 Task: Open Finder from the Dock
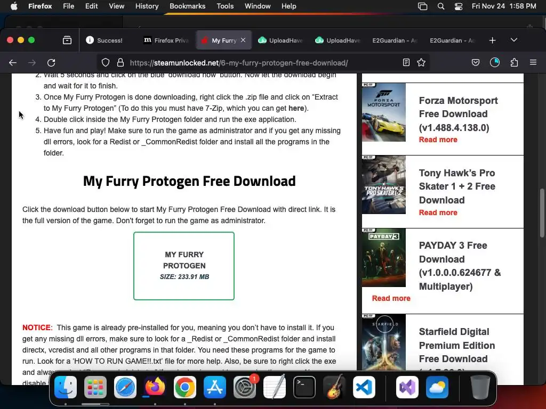tap(66, 387)
